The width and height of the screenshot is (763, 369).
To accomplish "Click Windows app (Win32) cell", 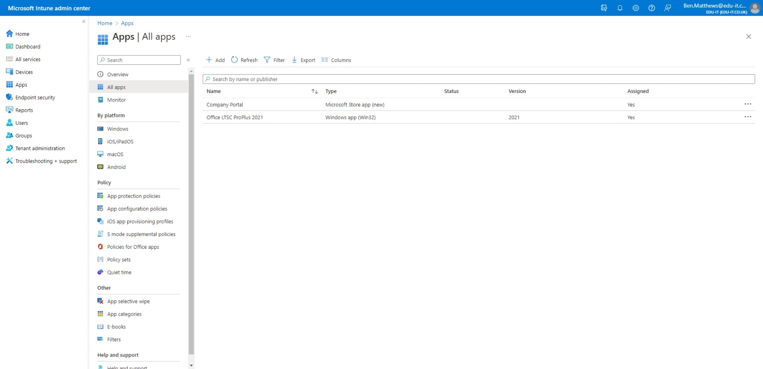I will tap(350, 117).
